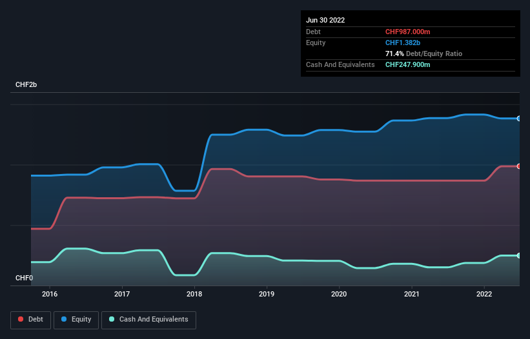Image resolution: width=530 pixels, height=339 pixels.
Task: Click the CHF0 y-axis label
Action: click(x=25, y=278)
